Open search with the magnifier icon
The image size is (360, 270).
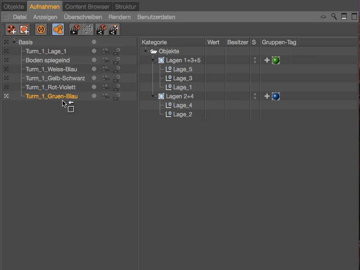point(334,17)
